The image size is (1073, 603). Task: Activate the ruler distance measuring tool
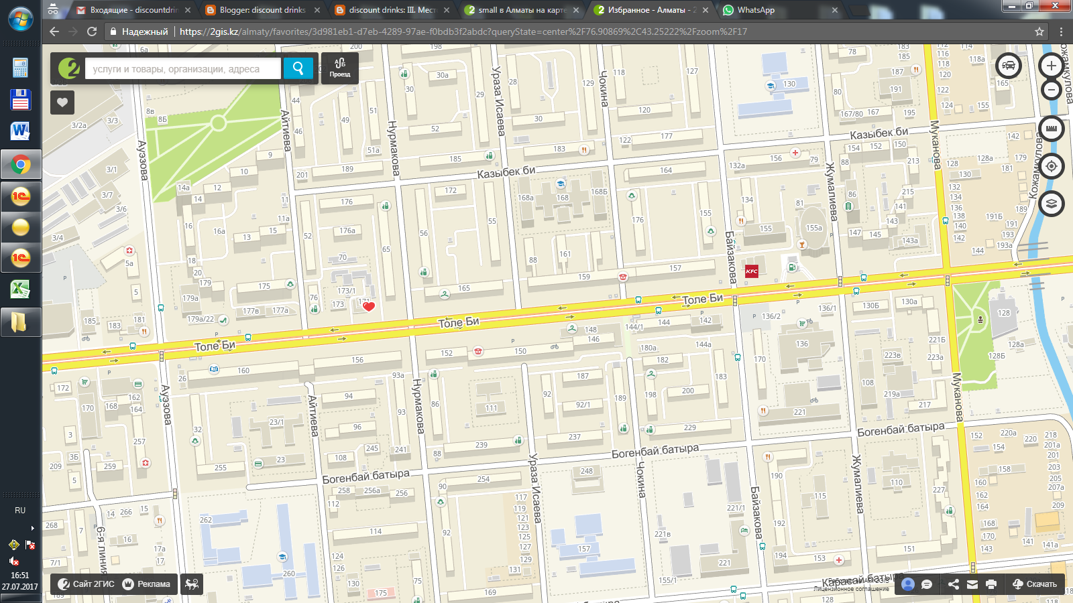(1051, 129)
